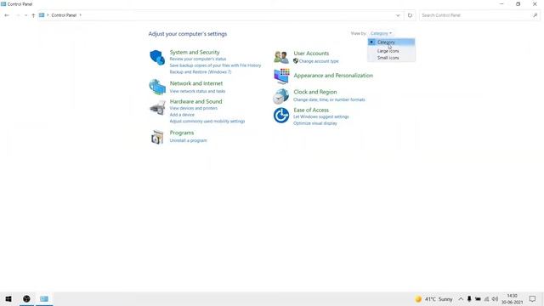Click the volume speaker tray icon
Viewport: 544px width, 306px height.
click(x=495, y=298)
